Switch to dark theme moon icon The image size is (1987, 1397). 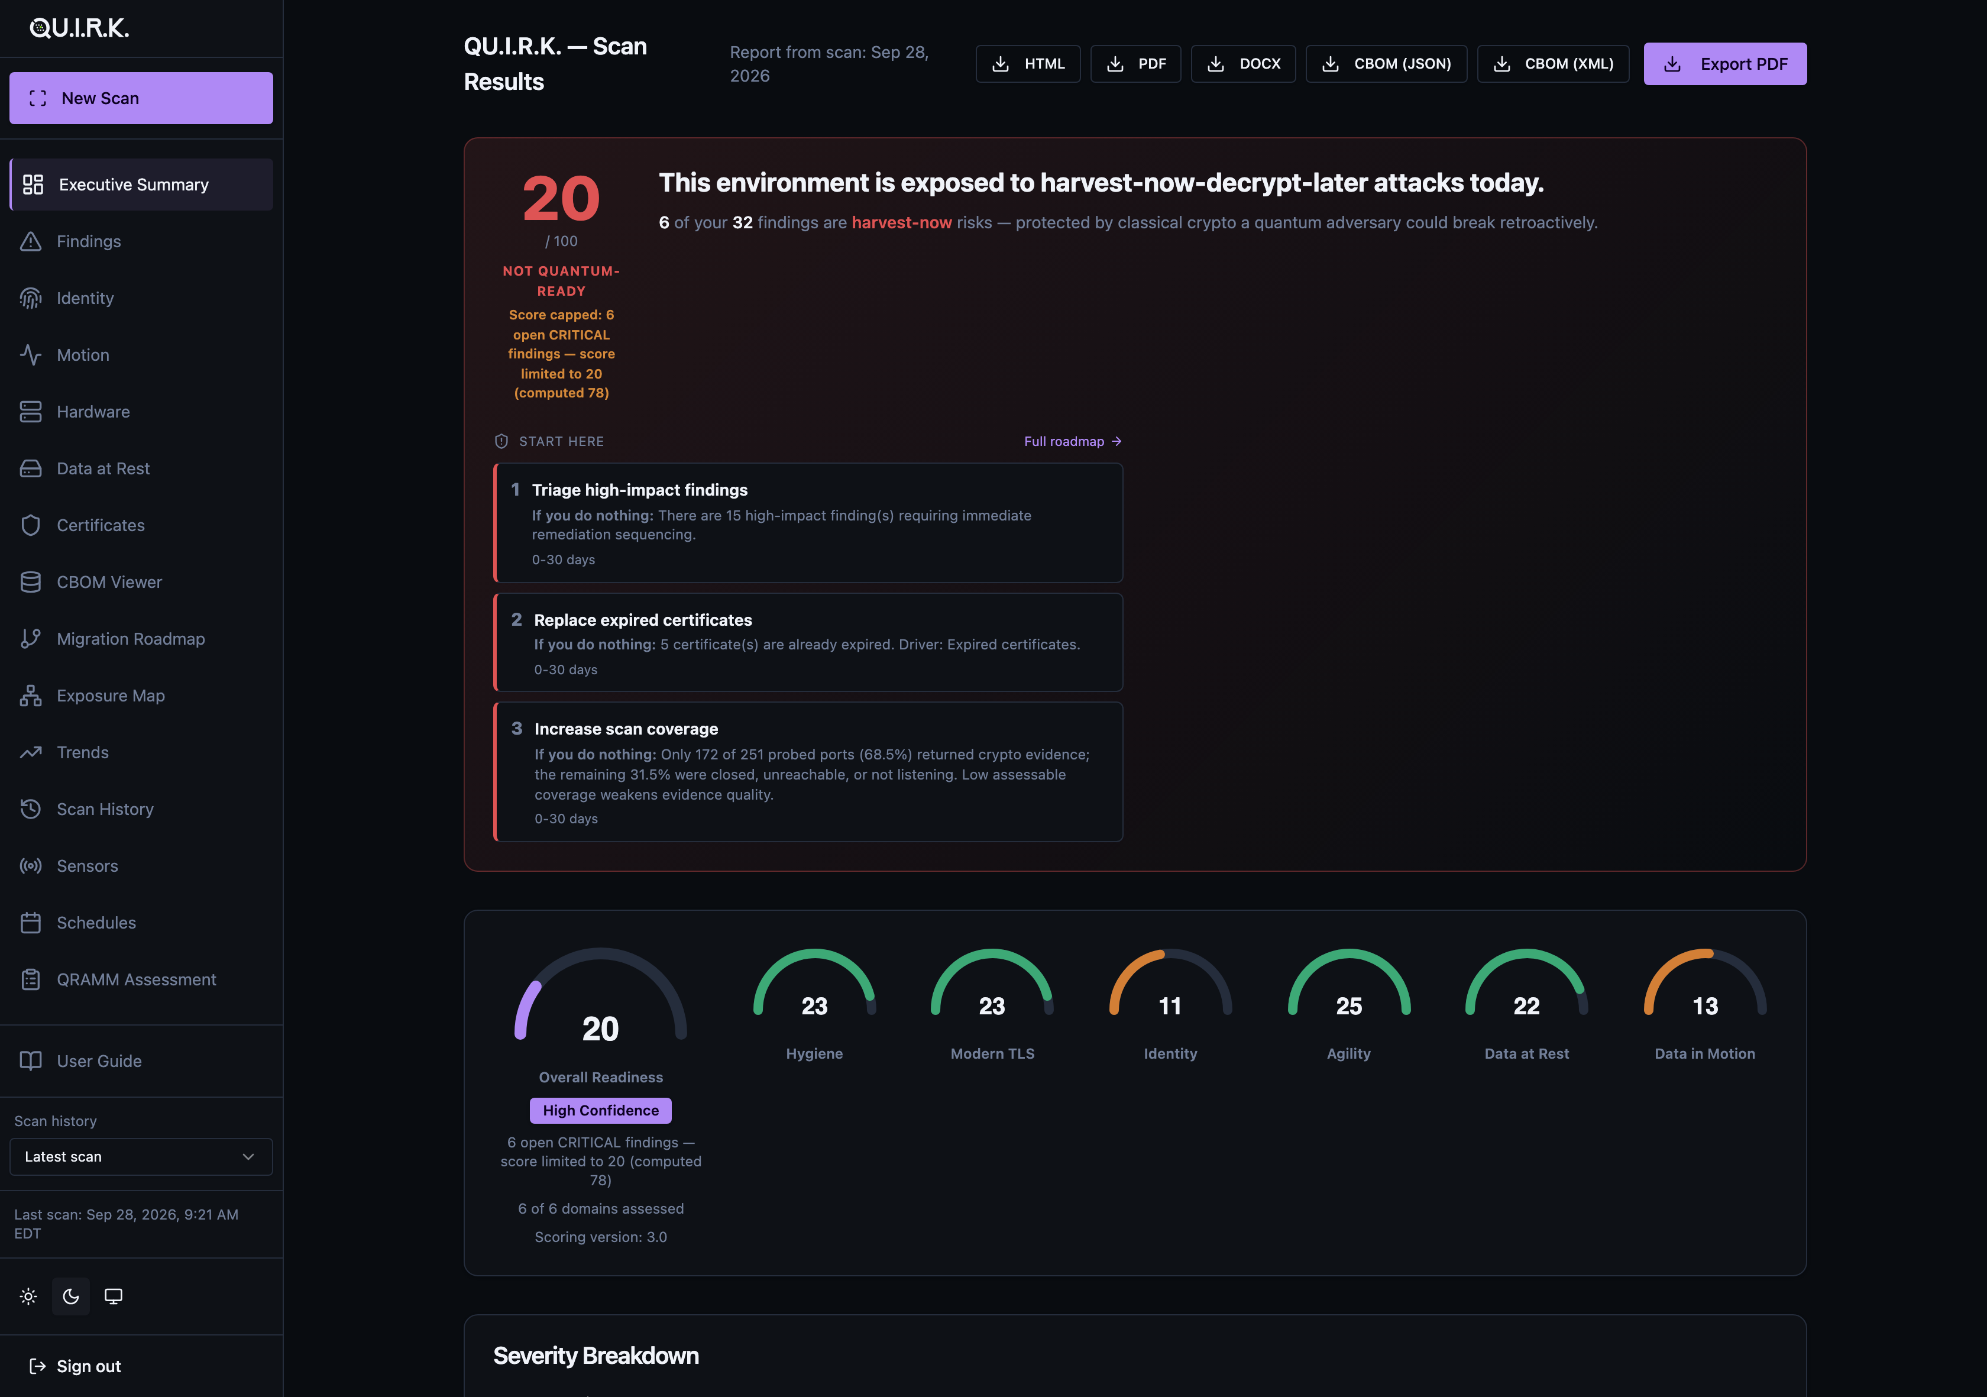point(71,1296)
